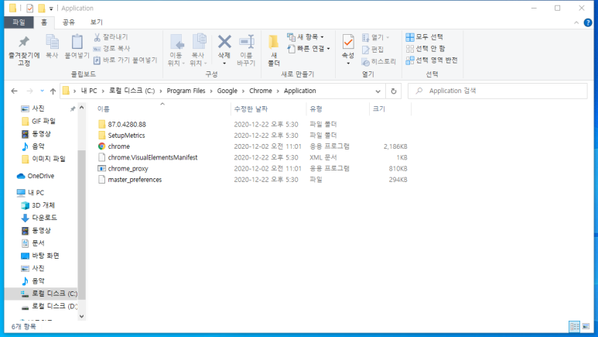Open OneDrive in the navigation pane
This screenshot has width=598, height=337.
(41, 176)
